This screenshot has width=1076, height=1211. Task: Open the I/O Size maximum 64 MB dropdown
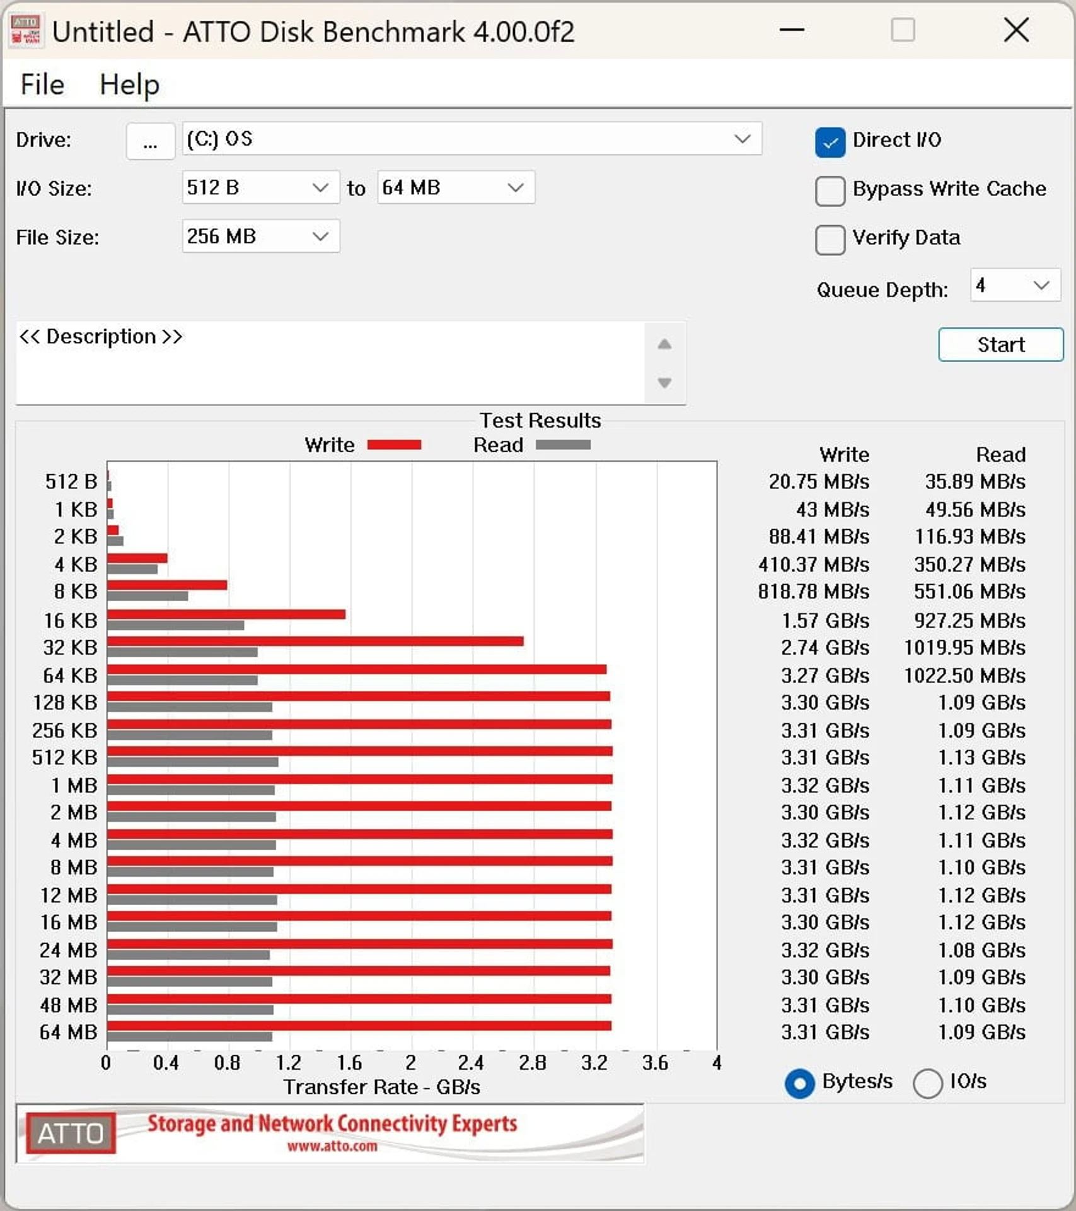click(456, 187)
